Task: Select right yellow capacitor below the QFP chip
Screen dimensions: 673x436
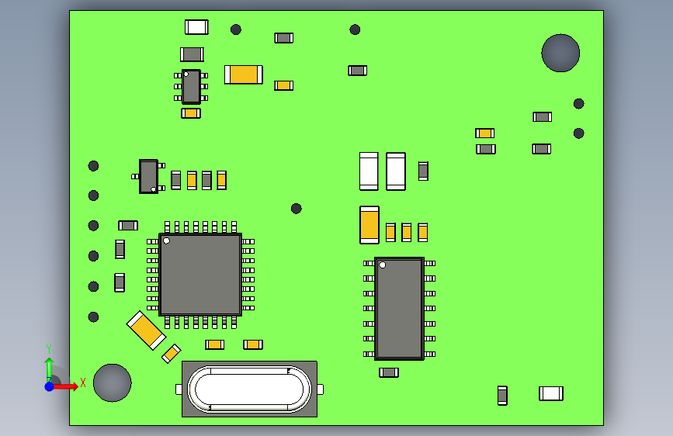Action: (253, 344)
